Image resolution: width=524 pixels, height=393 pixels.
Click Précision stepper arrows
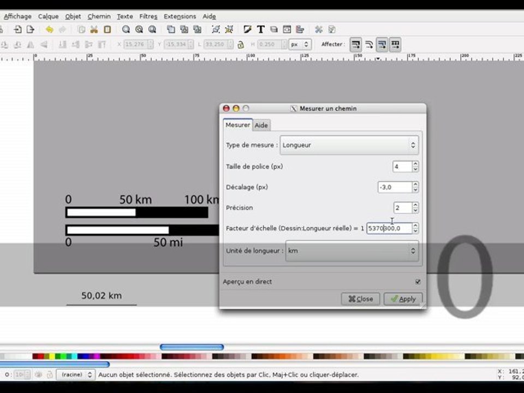tap(415, 207)
